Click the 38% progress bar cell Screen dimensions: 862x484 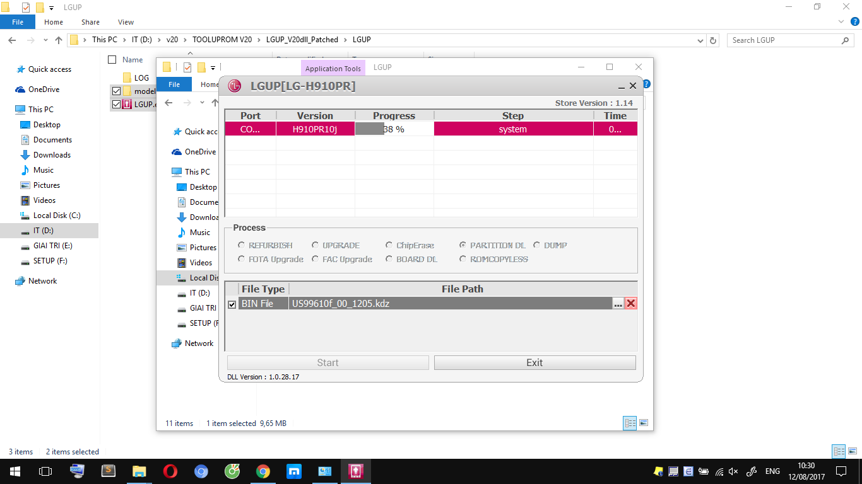coord(394,129)
